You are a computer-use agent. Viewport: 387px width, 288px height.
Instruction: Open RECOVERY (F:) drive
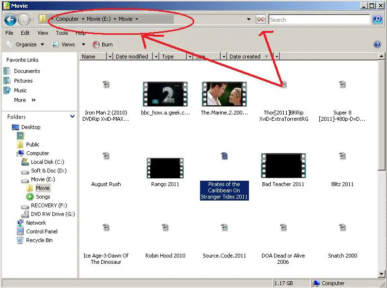click(49, 205)
